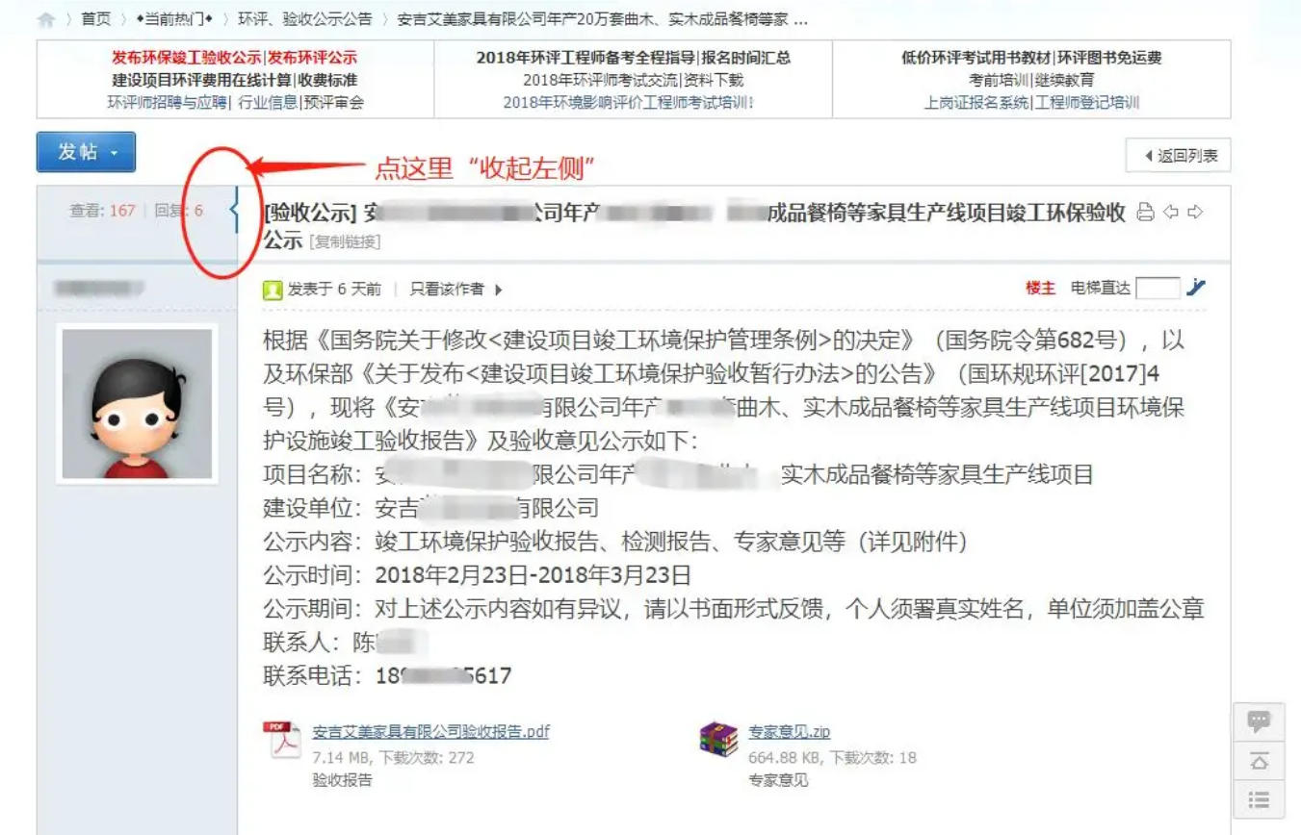Open 环评、验收公示公告 breadcrumb section
Image resolution: width=1301 pixels, height=835 pixels.
pos(303,19)
